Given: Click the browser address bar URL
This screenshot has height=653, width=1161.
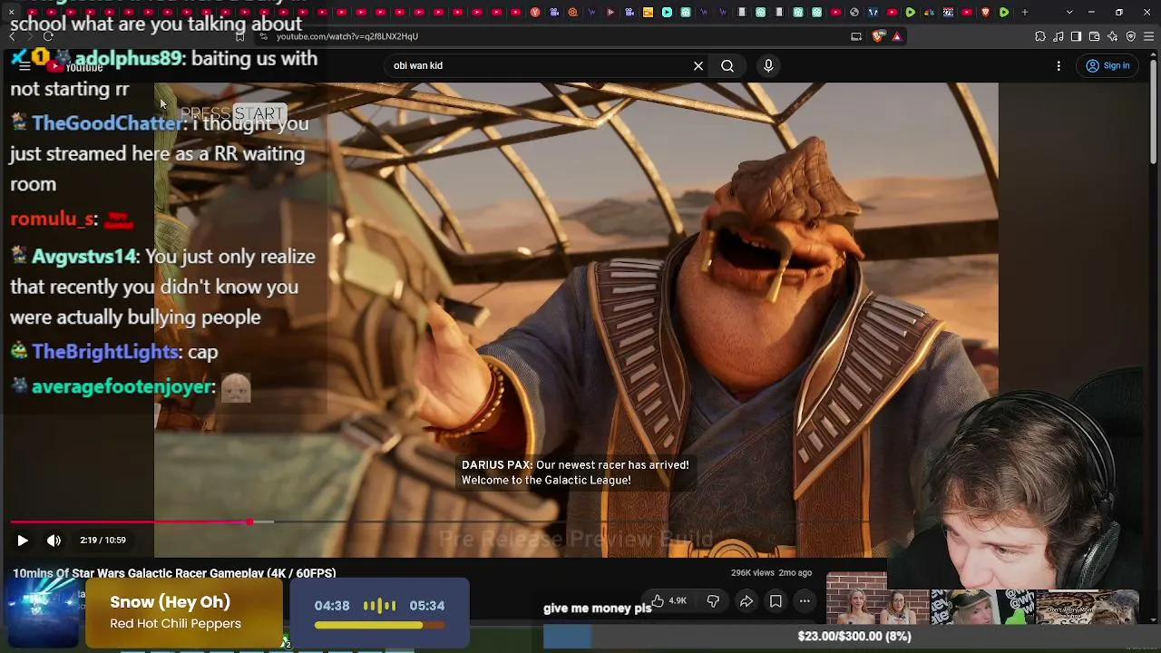Looking at the screenshot, I should tap(346, 36).
